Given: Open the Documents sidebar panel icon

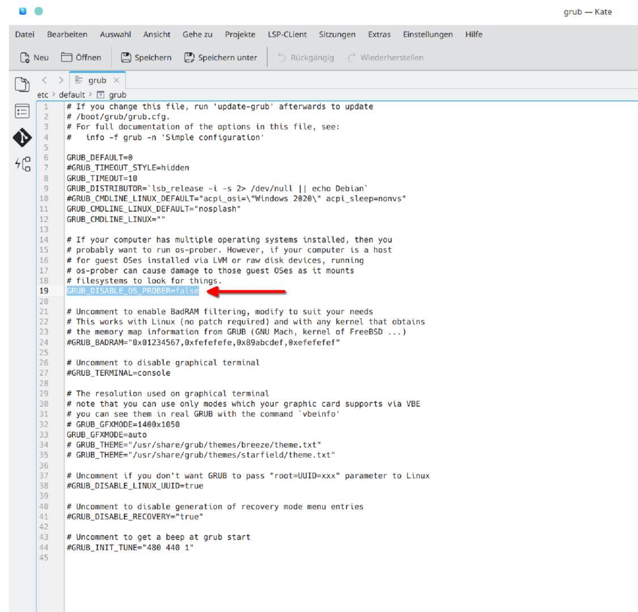Looking at the screenshot, I should point(22,84).
